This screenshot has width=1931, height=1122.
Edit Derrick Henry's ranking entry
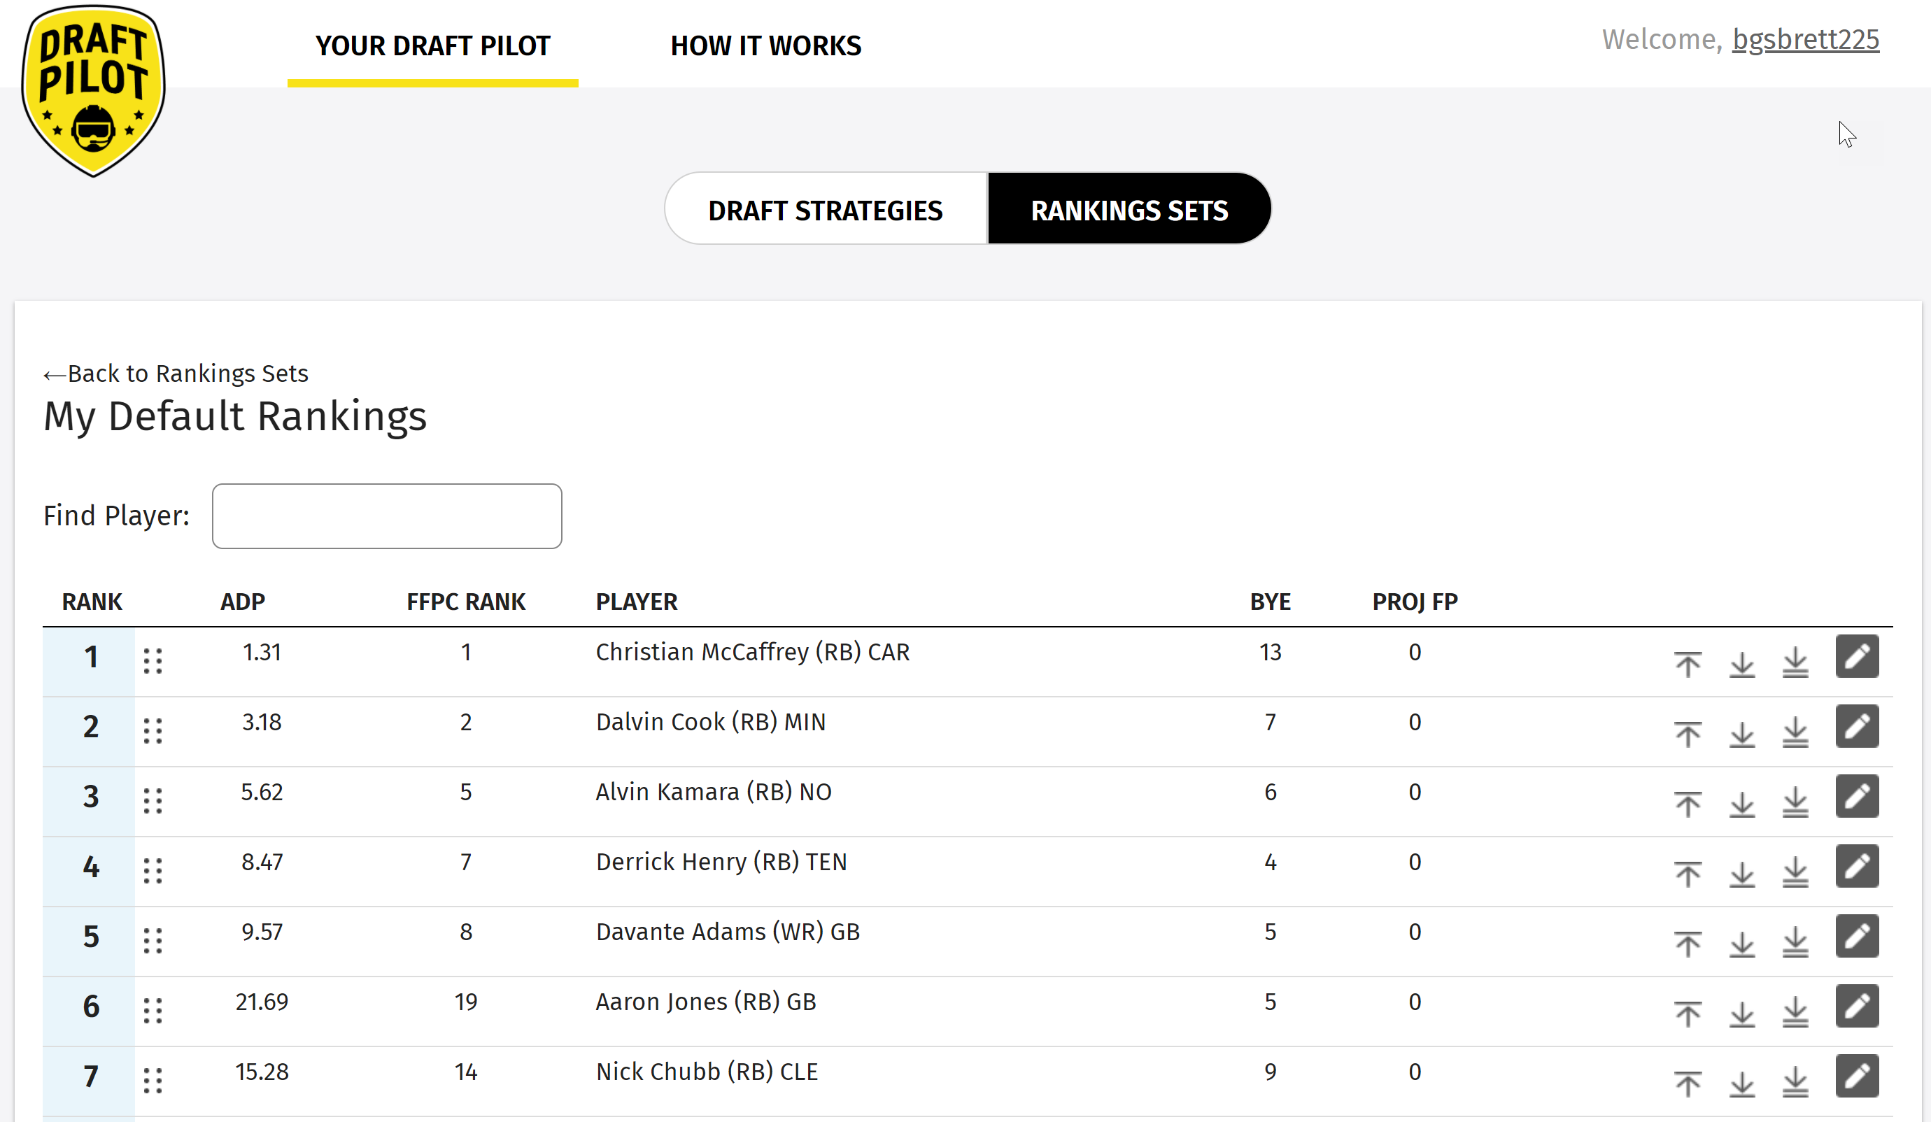(x=1857, y=866)
